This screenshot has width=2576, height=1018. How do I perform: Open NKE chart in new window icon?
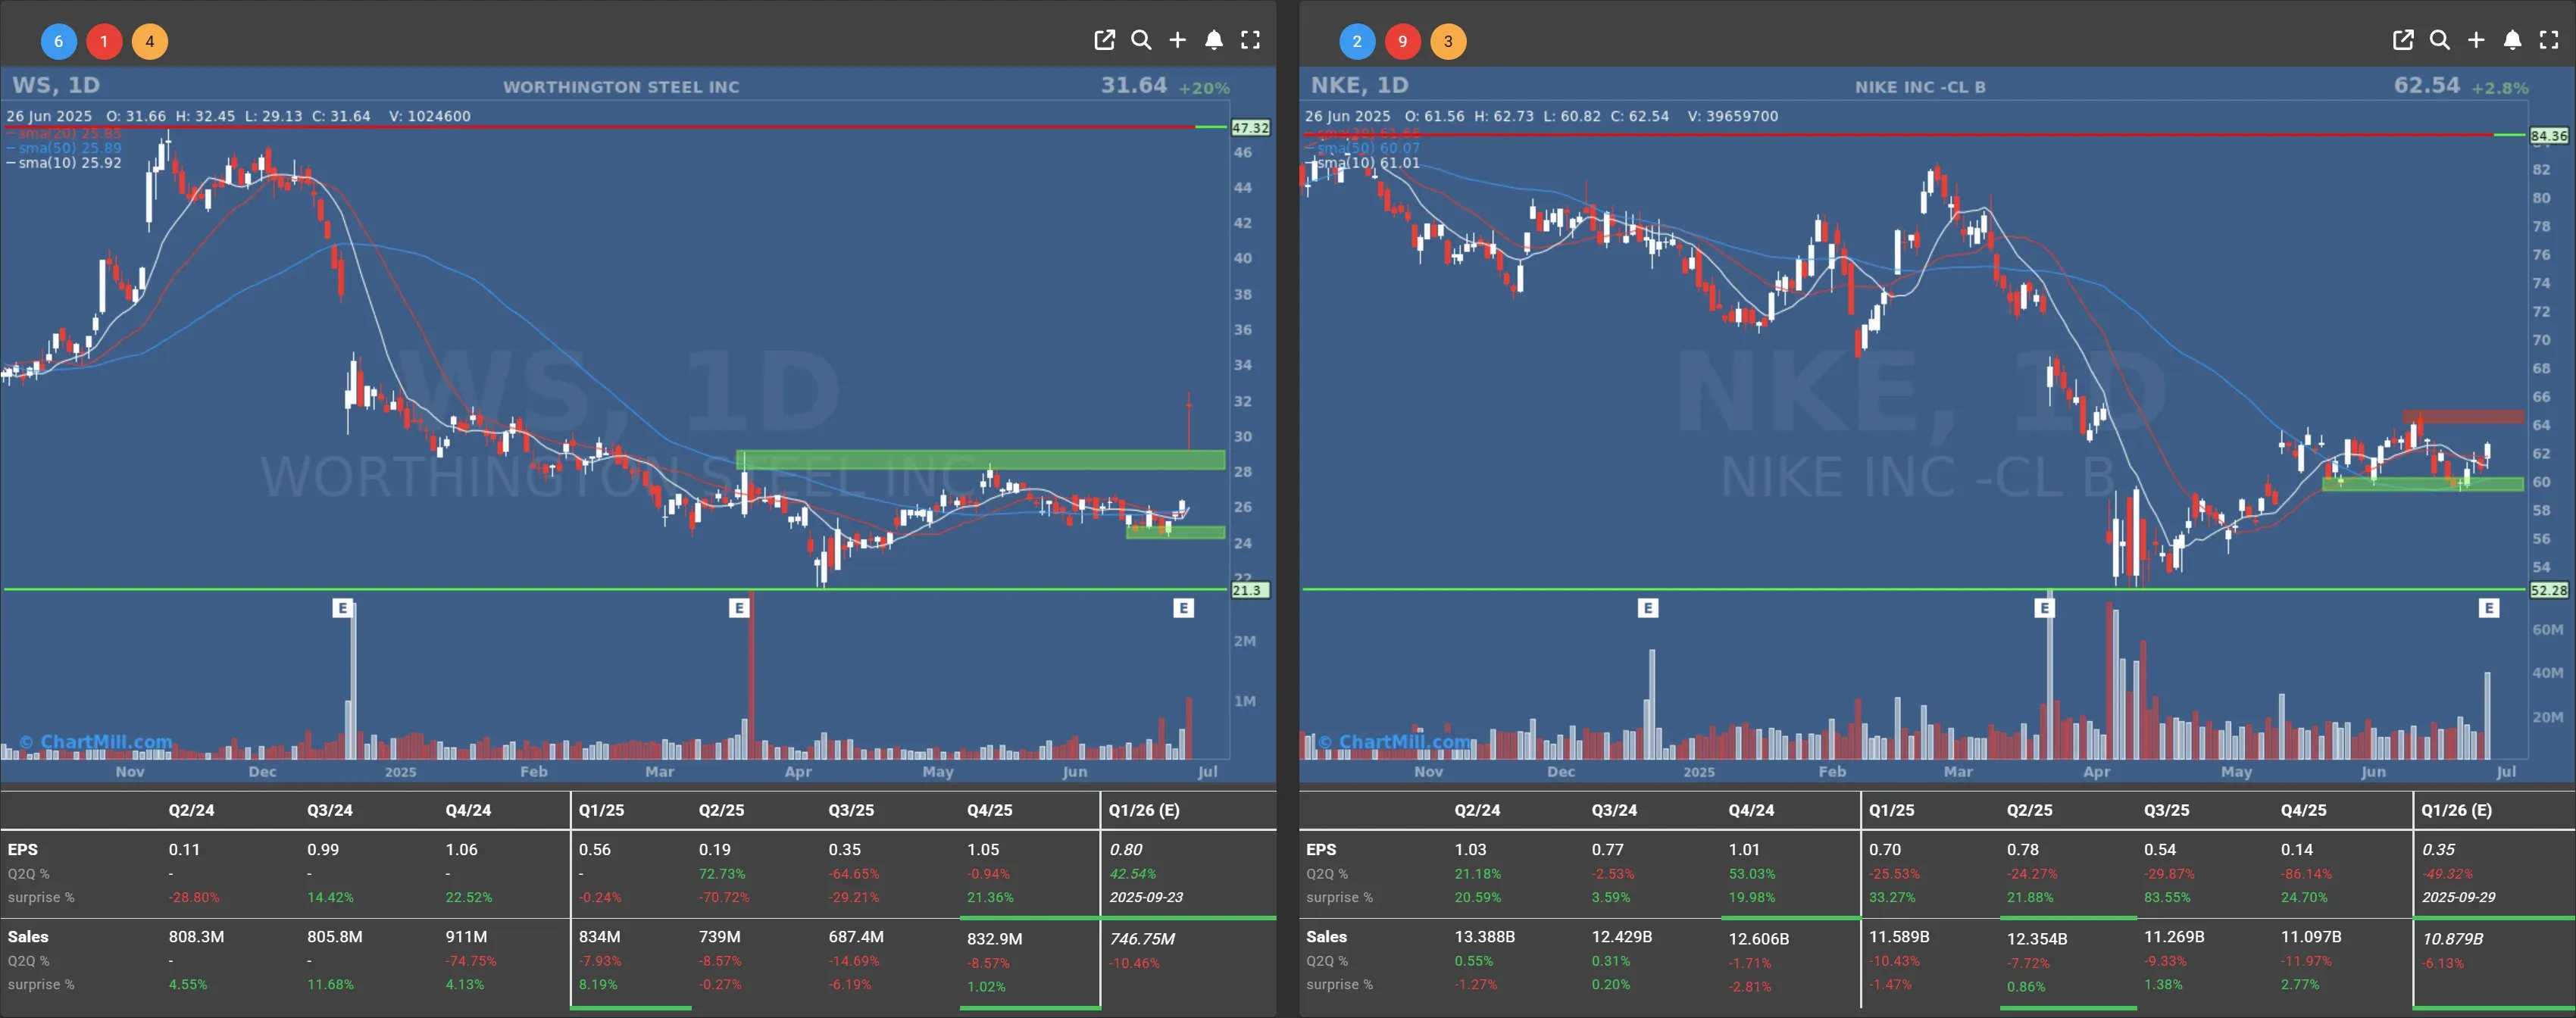tap(2403, 40)
